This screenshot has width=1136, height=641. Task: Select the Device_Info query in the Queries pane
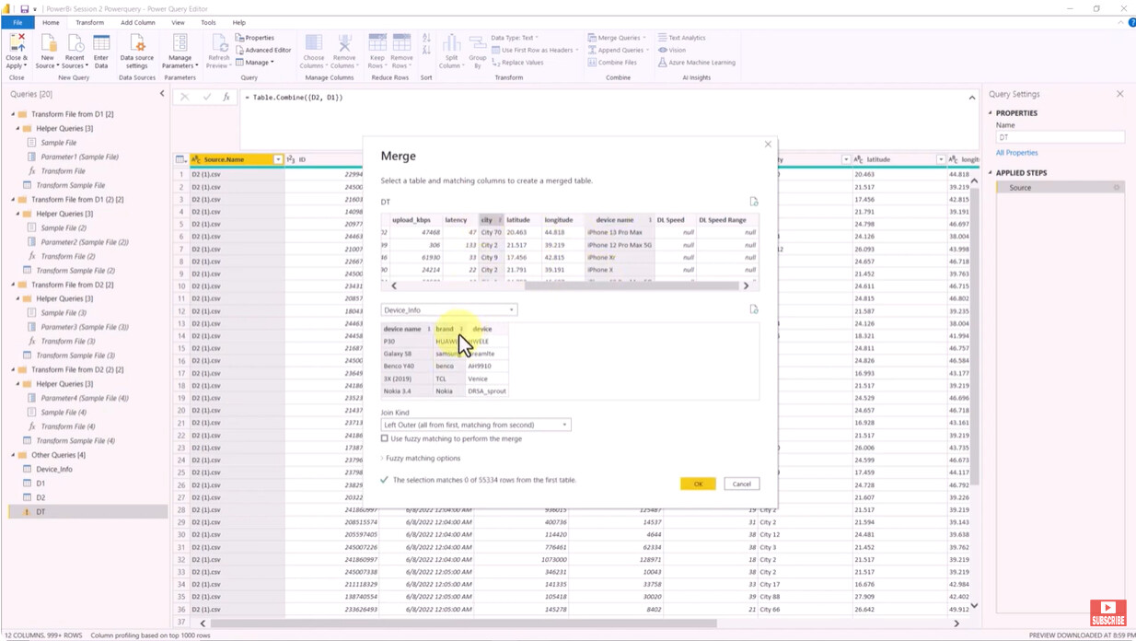(54, 469)
